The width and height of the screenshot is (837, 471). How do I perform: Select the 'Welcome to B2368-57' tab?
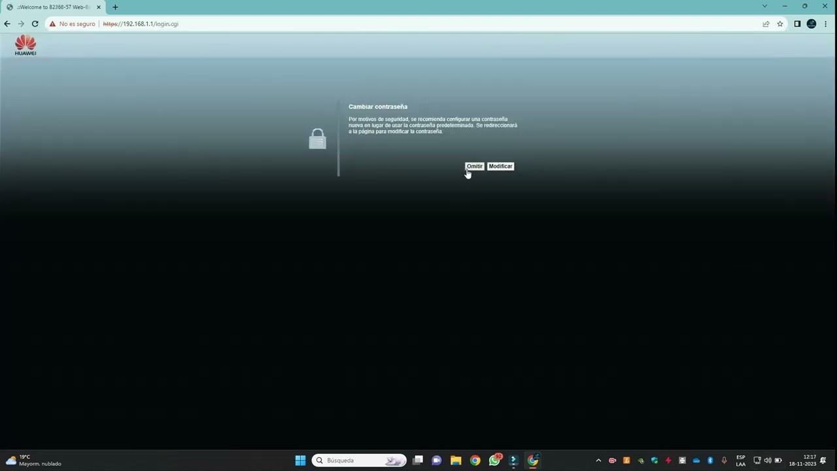tap(54, 7)
